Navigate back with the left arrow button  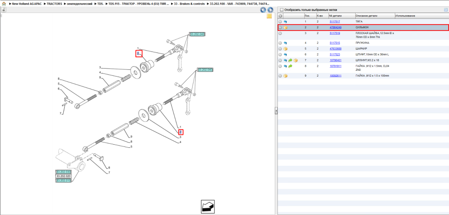coord(263,10)
